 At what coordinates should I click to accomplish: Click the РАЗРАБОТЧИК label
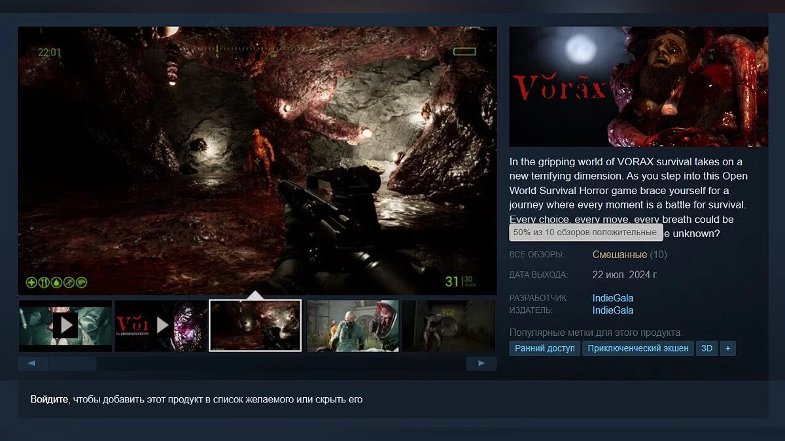pyautogui.click(x=539, y=298)
